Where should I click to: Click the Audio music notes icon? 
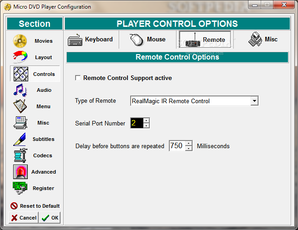[x=20, y=90]
